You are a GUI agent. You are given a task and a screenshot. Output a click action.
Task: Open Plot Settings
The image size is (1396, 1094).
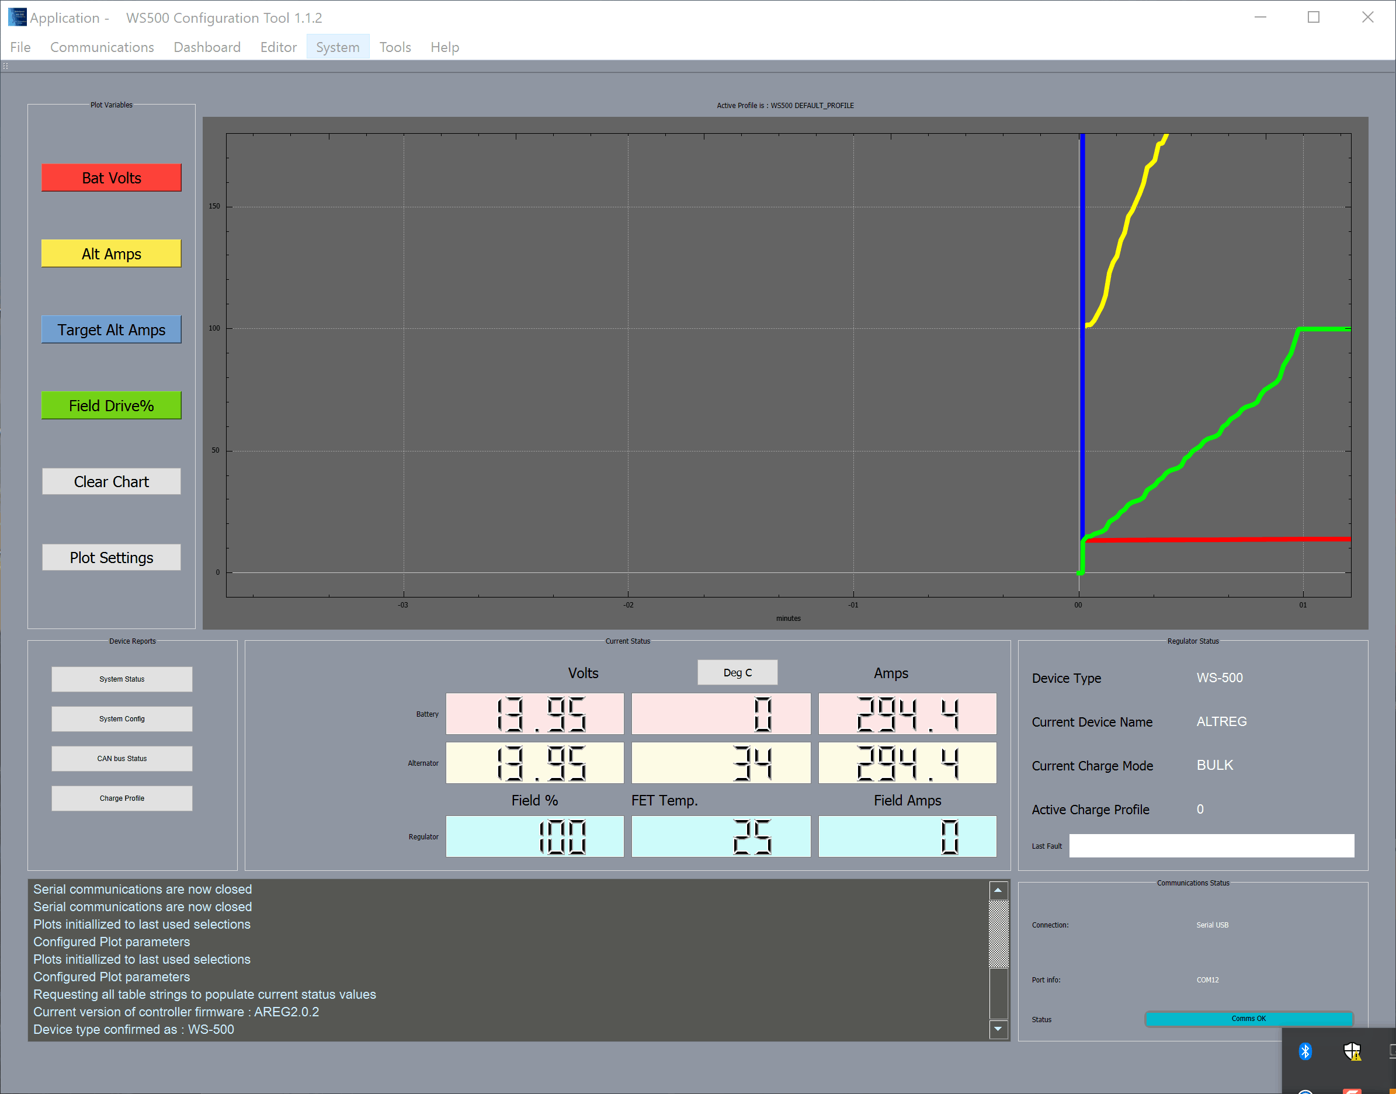click(112, 557)
